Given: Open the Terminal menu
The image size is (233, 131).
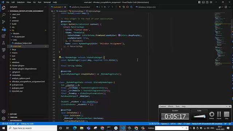Looking at the screenshot, I should pos(47,2).
